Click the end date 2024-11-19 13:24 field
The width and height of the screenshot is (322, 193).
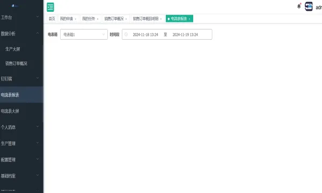[x=185, y=35]
